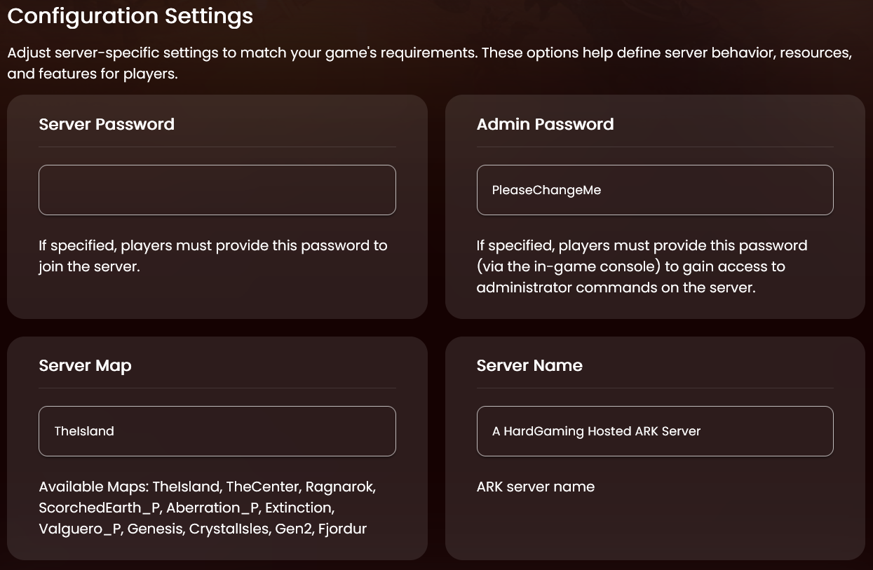Click 'Fjordur' in the Available Maps list
This screenshot has height=570, width=873.
point(342,529)
